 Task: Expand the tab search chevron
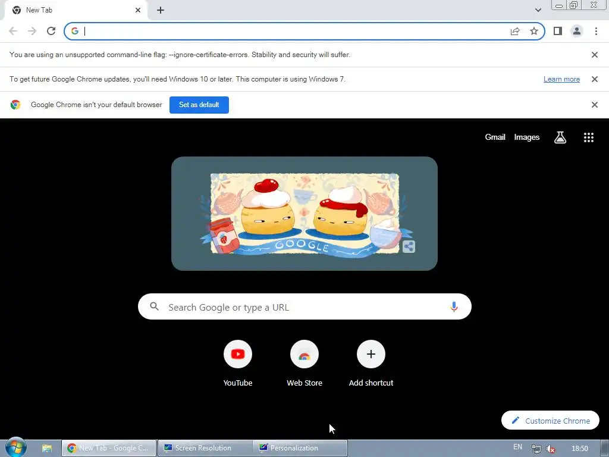[538, 10]
